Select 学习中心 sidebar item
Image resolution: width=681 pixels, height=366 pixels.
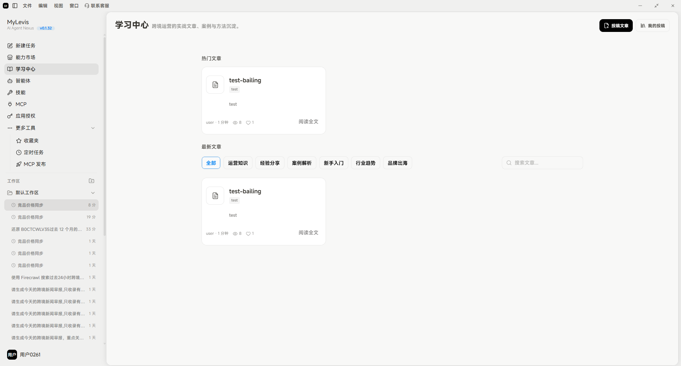51,69
